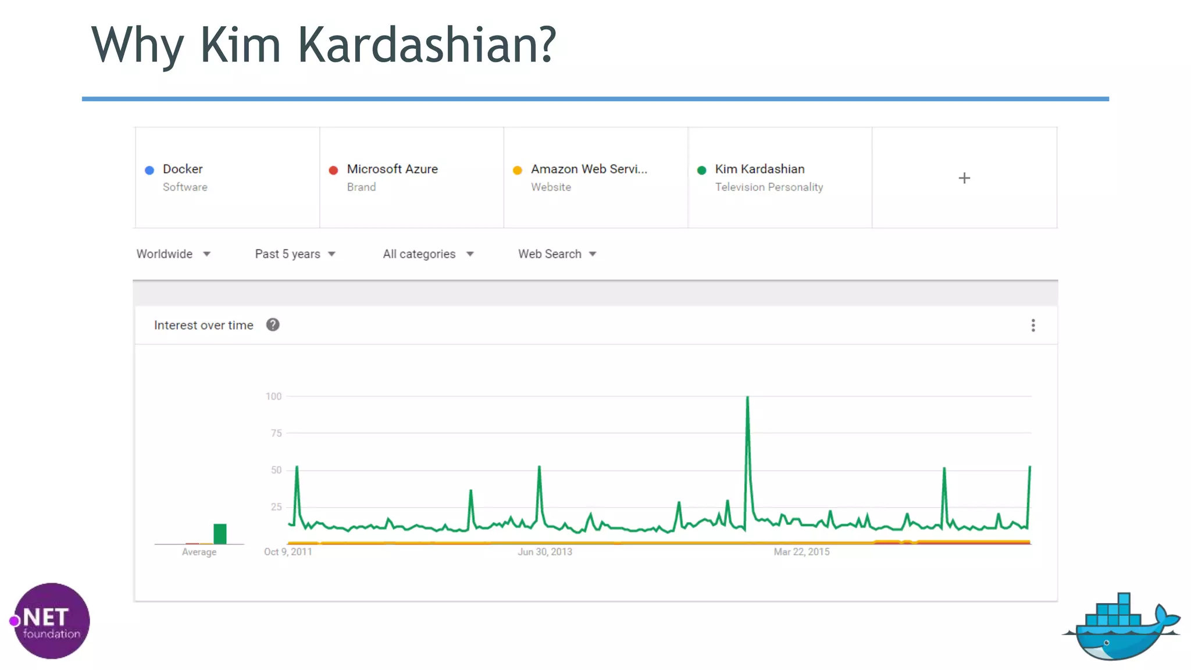Click the Website subtitle under Amazon
Viewport: 1191px width, 670px height.
(x=551, y=187)
